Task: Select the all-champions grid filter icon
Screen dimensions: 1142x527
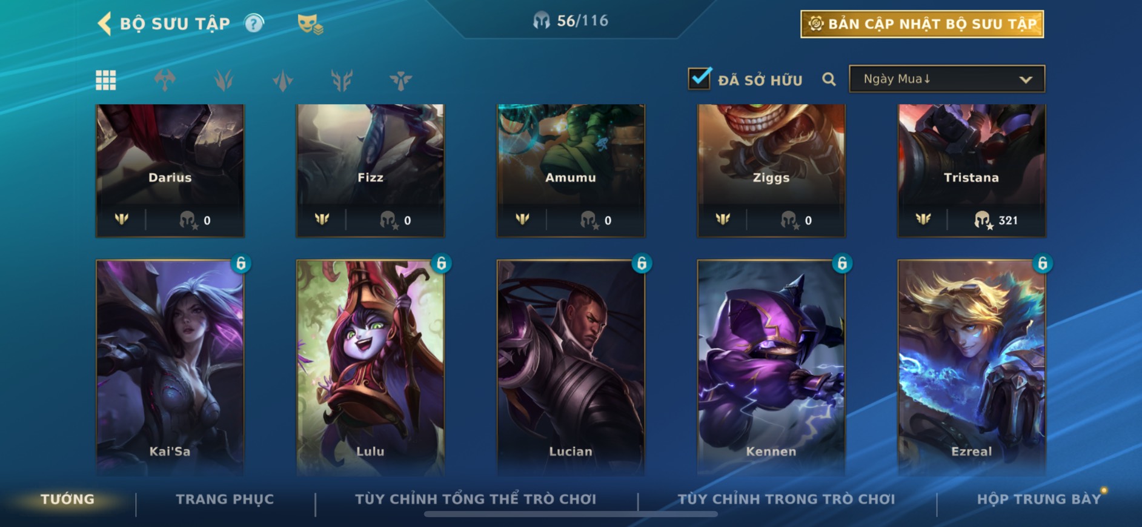Action: 106,80
